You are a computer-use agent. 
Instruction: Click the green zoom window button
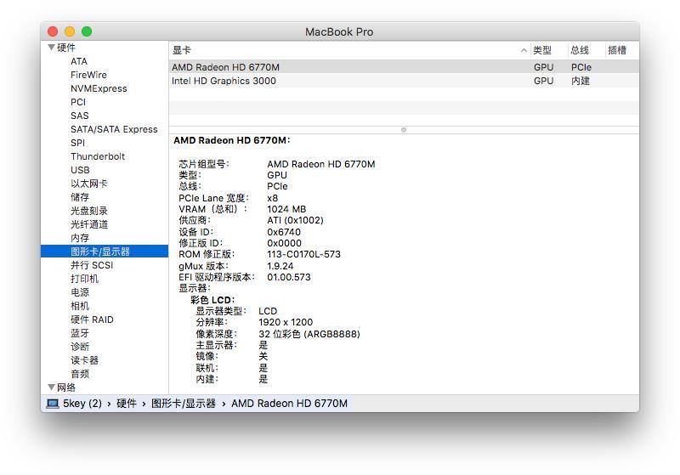87,31
